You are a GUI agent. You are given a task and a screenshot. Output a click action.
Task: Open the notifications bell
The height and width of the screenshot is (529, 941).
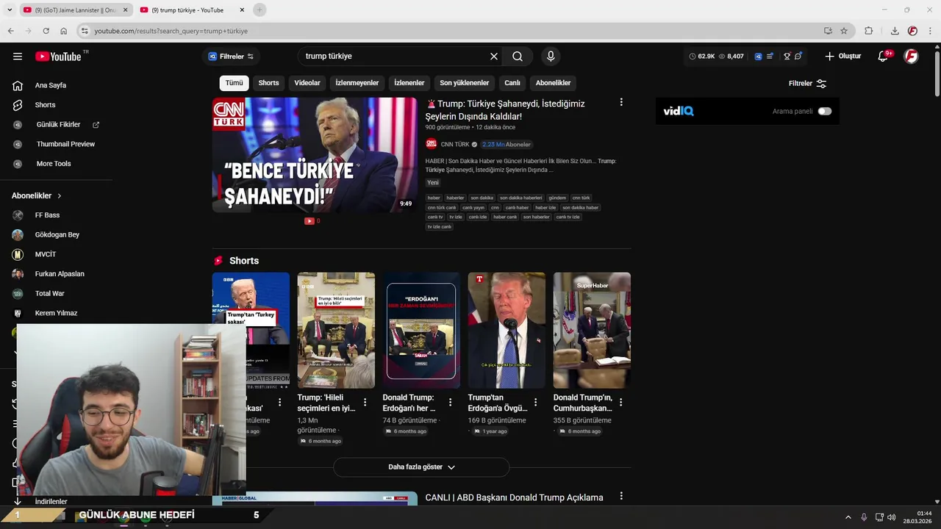pyautogui.click(x=884, y=57)
